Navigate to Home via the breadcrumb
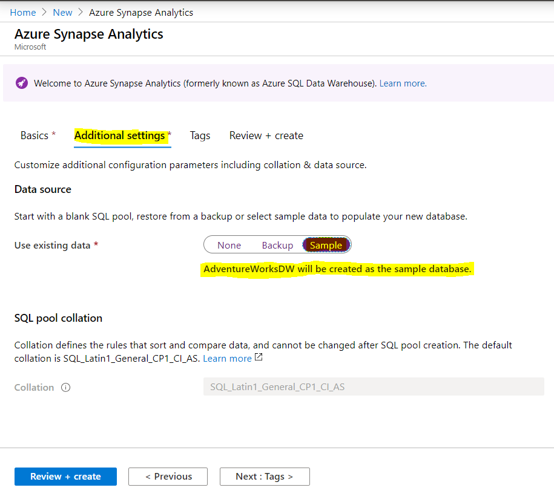This screenshot has width=554, height=502. pos(23,11)
